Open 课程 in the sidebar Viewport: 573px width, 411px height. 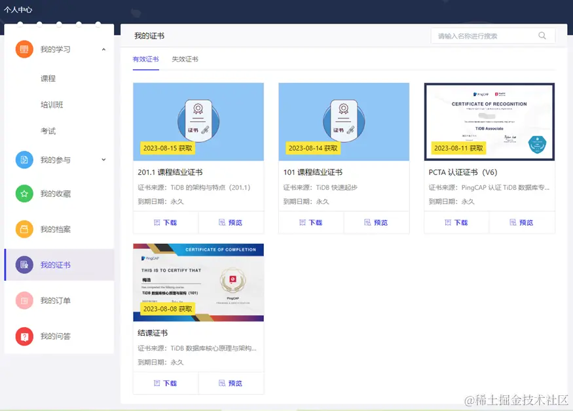[x=48, y=79]
